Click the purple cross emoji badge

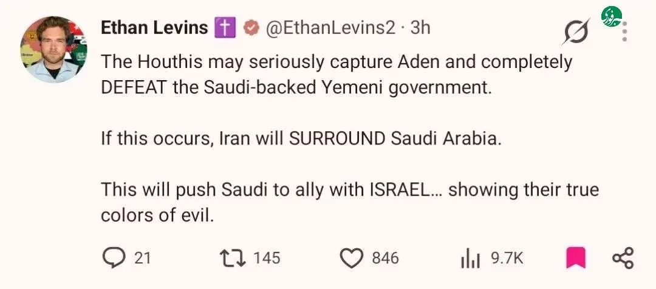(225, 29)
